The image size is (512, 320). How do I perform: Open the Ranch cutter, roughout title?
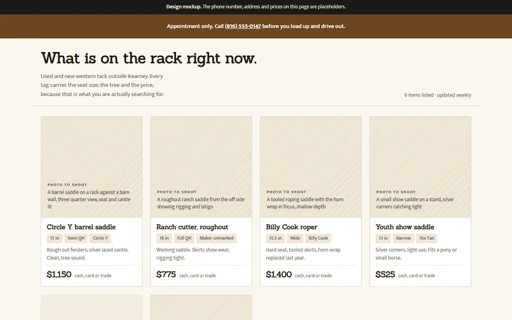[192, 227]
